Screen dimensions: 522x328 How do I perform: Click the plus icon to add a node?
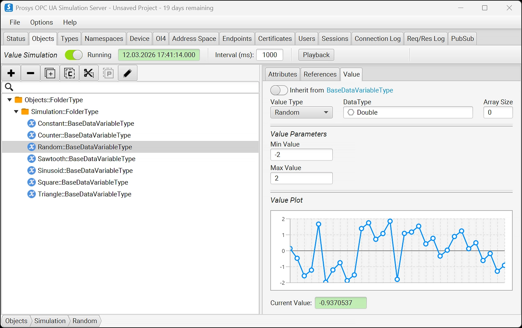11,73
